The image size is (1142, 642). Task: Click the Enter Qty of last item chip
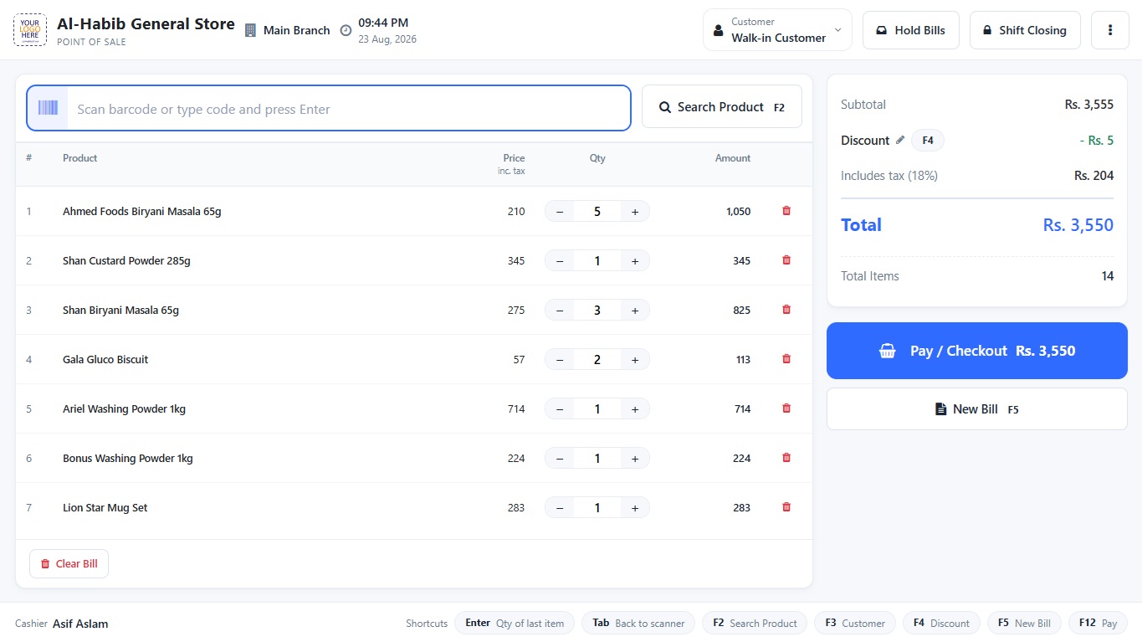515,623
